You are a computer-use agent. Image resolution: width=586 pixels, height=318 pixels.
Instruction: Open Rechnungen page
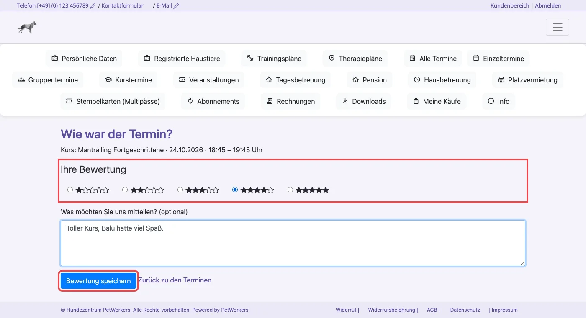pyautogui.click(x=290, y=101)
